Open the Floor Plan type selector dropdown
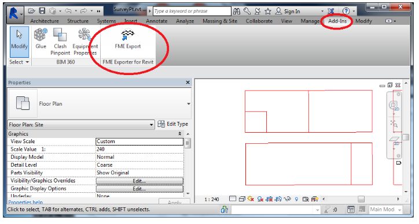Image resolution: width=419 pixels, height=224 pixels. coord(189,104)
